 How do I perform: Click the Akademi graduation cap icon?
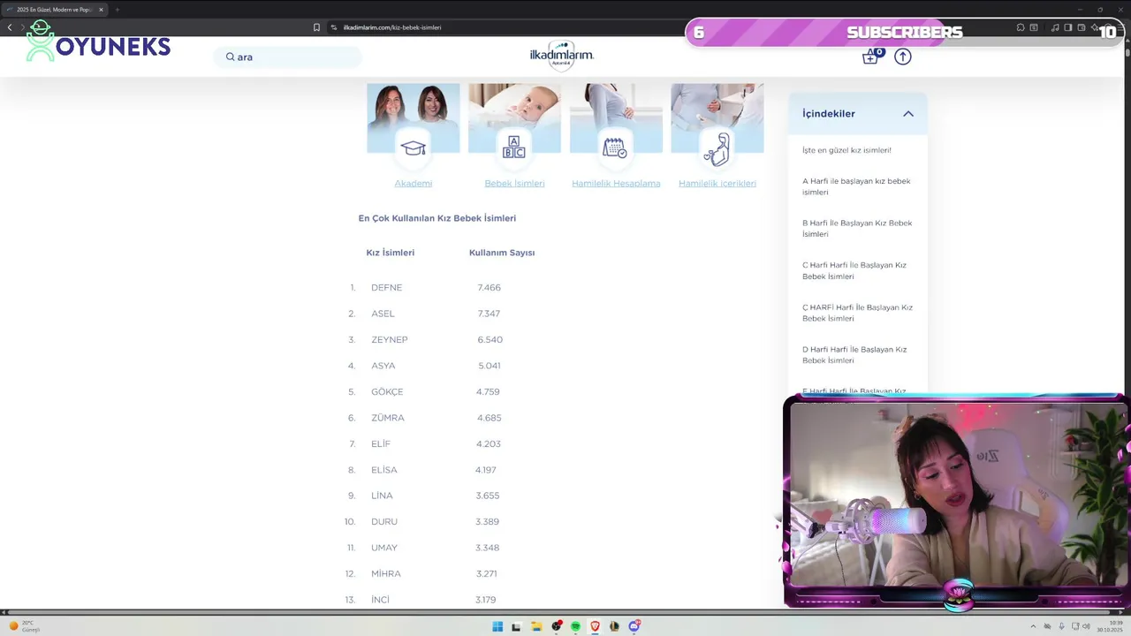coord(414,148)
